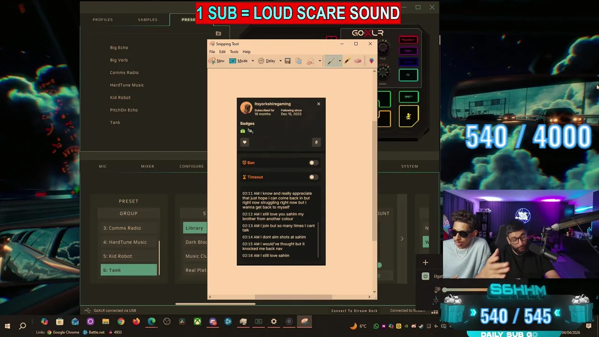Select the Comms Radio preset in list
This screenshot has width=599, height=337.
pyautogui.click(x=124, y=73)
